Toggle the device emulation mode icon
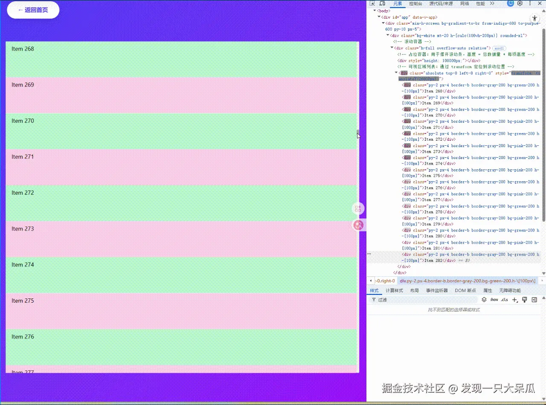546x405 pixels. (382, 3)
